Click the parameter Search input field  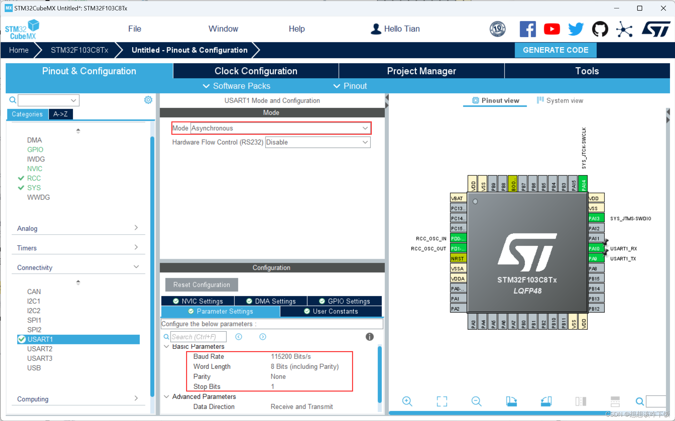(x=198, y=337)
